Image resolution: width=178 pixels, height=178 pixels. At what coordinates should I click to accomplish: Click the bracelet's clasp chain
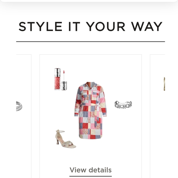click(x=123, y=103)
